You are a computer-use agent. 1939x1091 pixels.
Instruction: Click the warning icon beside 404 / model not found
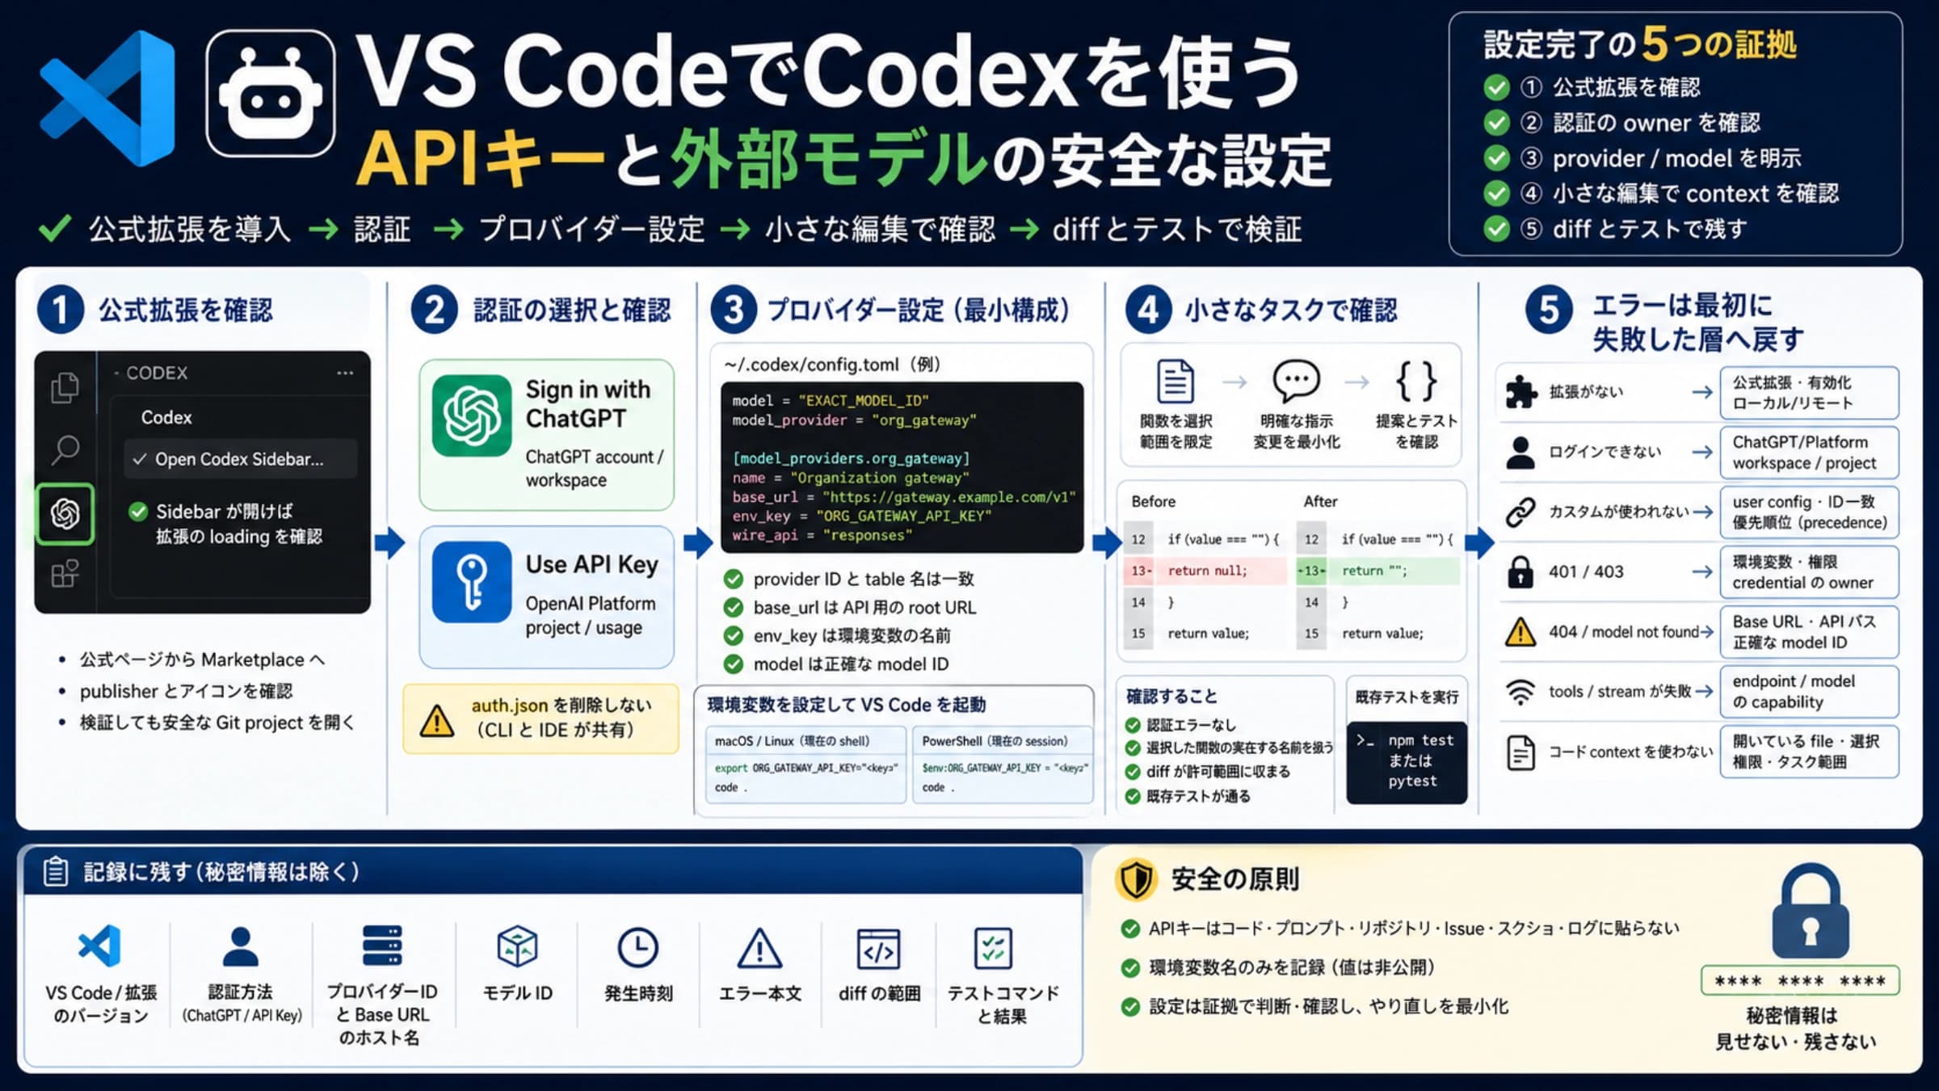coord(1520,631)
